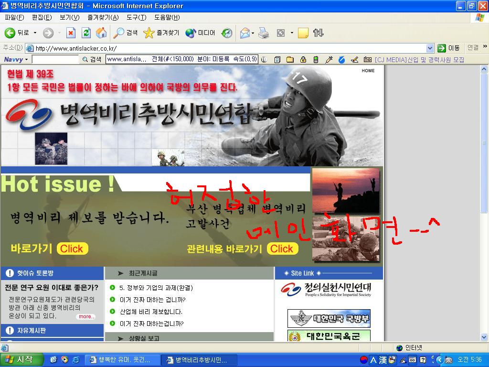Open the Favorites star button
The width and height of the screenshot is (489, 367).
click(x=161, y=33)
